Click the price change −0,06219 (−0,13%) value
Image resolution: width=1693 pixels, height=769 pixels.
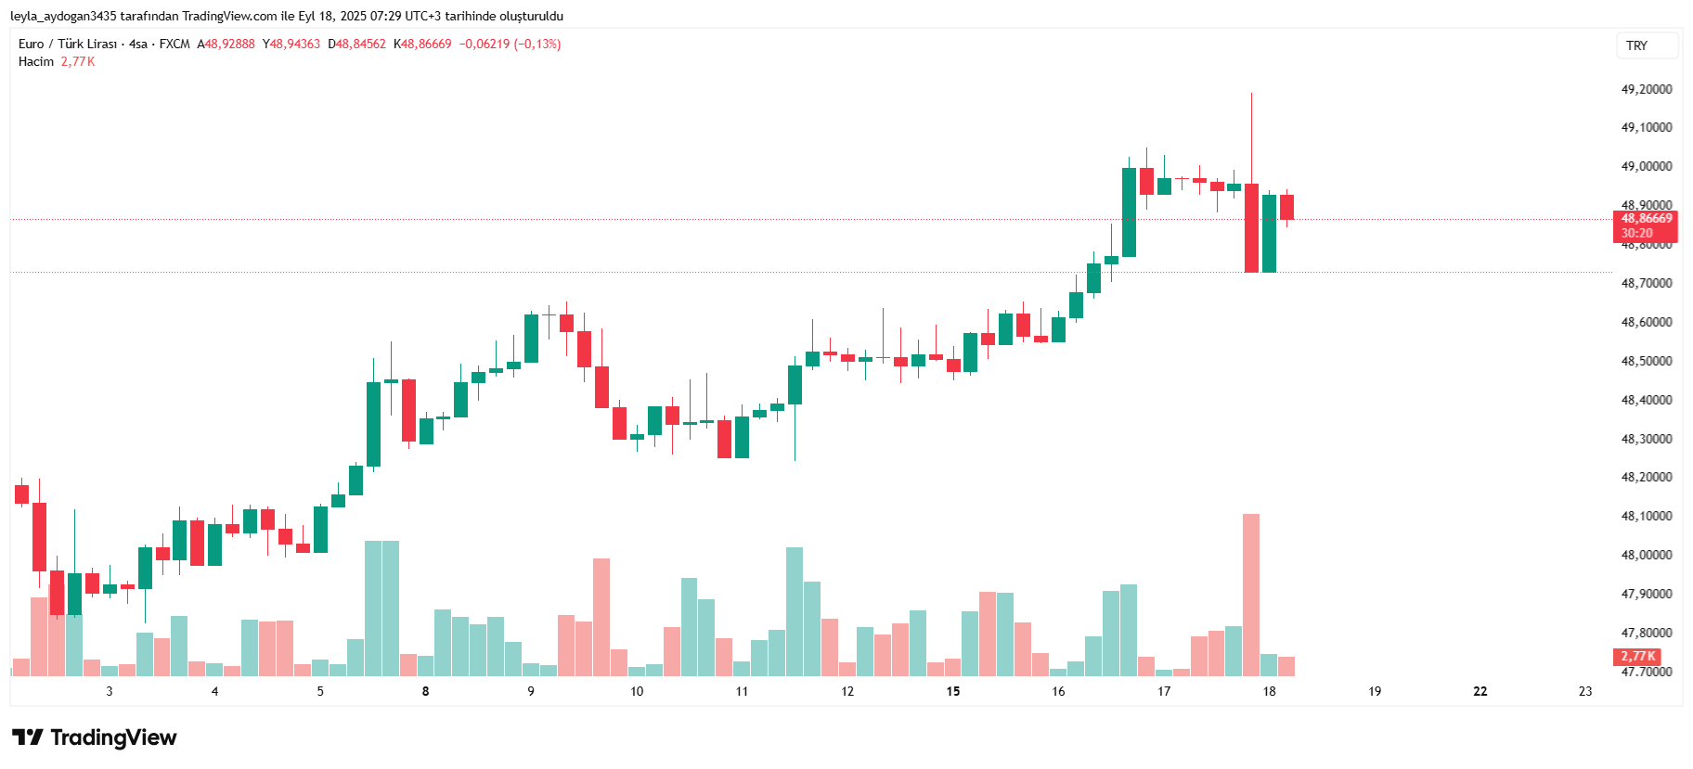tap(510, 44)
